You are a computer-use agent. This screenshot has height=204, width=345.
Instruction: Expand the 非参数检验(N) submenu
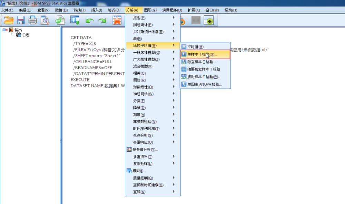point(153,121)
